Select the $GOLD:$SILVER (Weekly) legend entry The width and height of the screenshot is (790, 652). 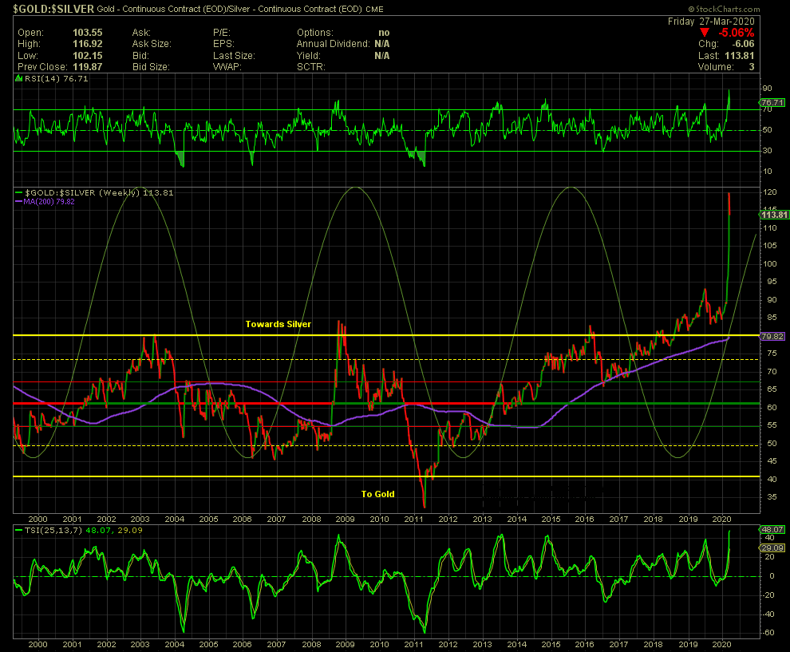tap(83, 192)
